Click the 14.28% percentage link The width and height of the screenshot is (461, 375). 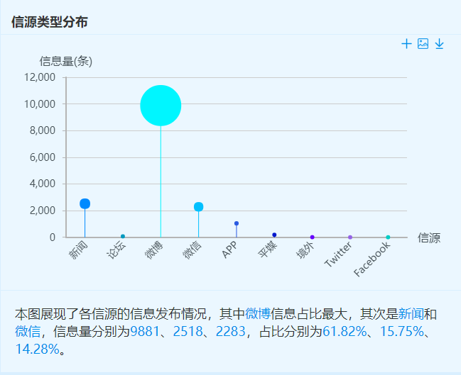point(38,349)
